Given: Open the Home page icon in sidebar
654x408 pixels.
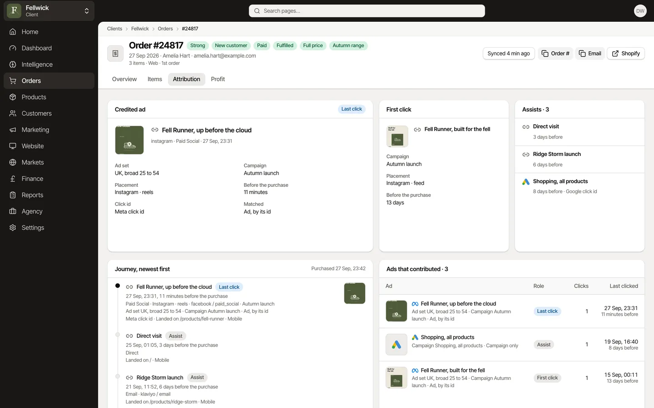Looking at the screenshot, I should (13, 32).
